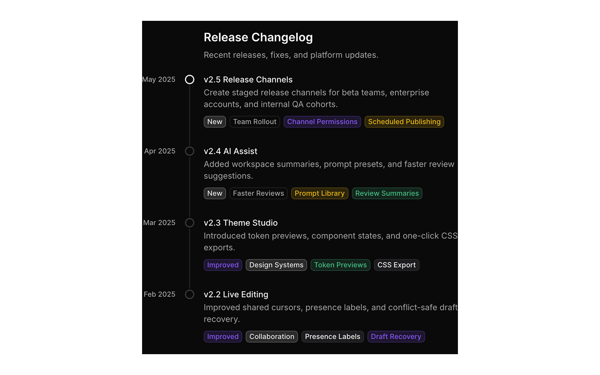Open the v2.2 Live Editing entry title

(236, 295)
